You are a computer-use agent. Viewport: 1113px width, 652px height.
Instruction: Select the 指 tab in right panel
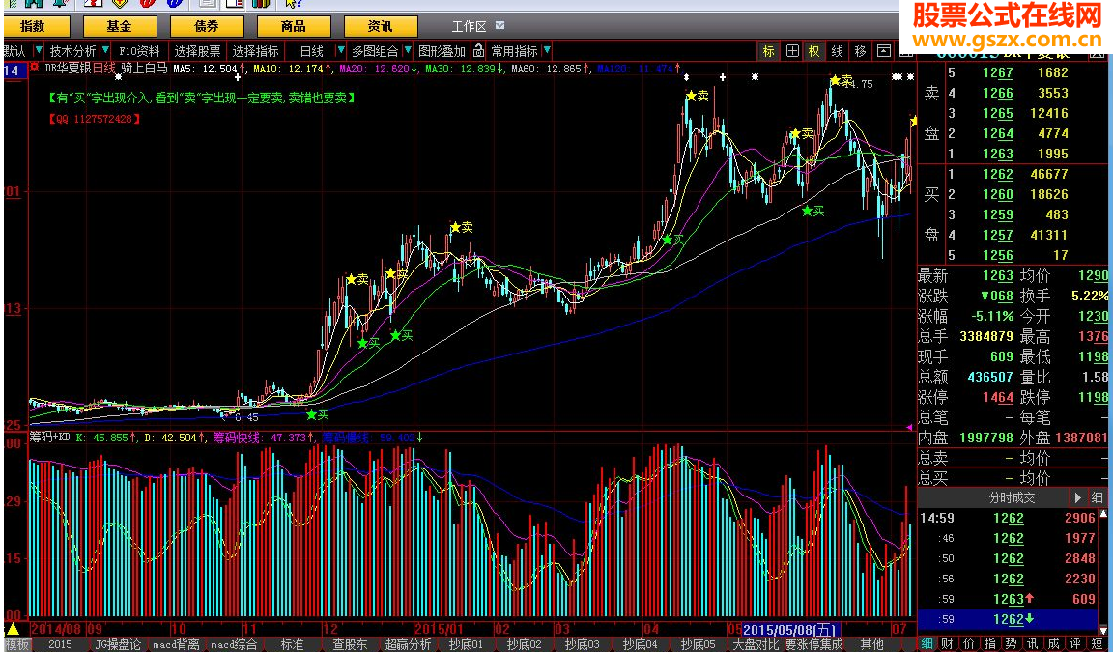coord(991,643)
